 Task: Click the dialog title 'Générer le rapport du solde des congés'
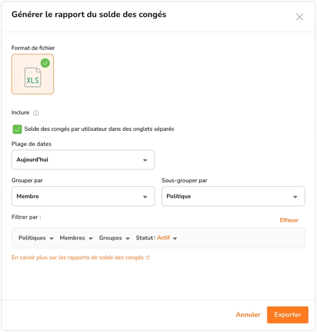[89, 15]
